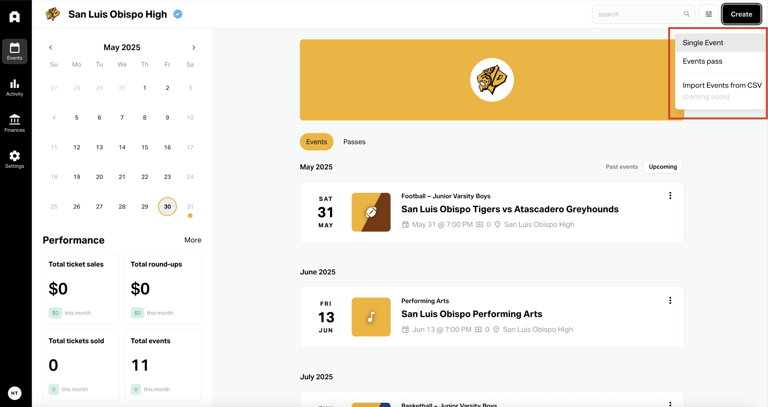The image size is (768, 407).
Task: Click the tiger logo in the yellow banner
Action: pos(492,80)
